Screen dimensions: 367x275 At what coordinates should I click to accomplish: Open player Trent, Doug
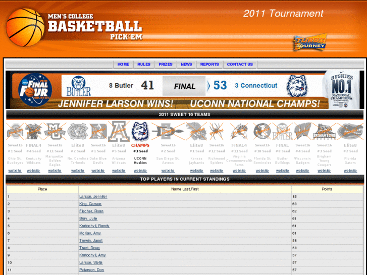coord(89,248)
